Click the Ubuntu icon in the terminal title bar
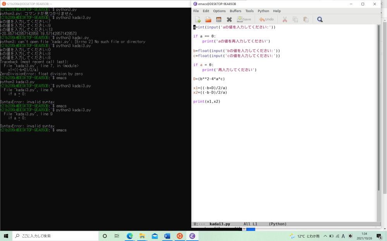The width and height of the screenshot is (387, 241). tap(4, 4)
